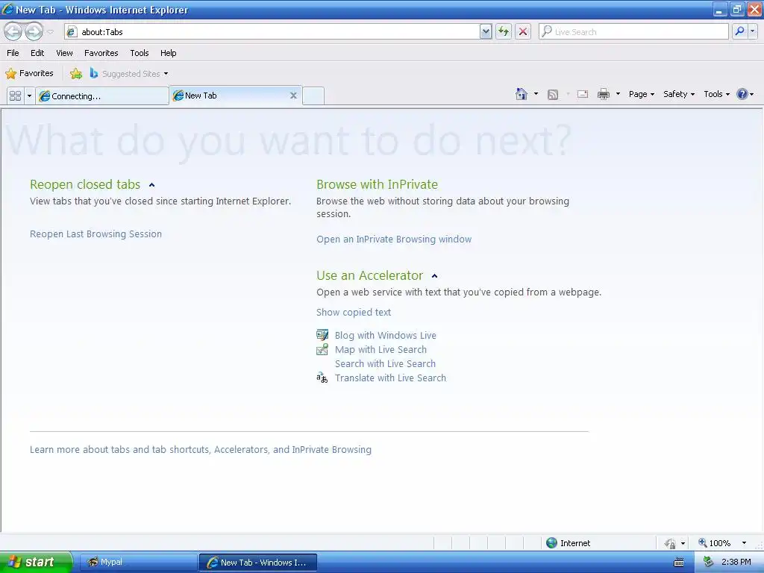Click Learn more about tabs link

200,450
